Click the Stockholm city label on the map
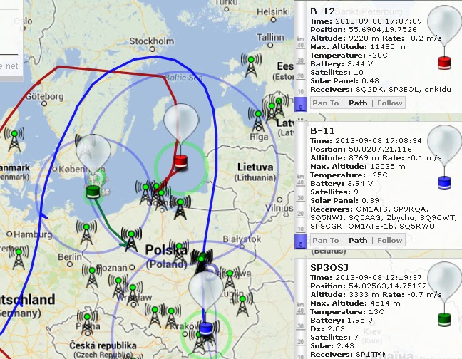 tap(152, 41)
